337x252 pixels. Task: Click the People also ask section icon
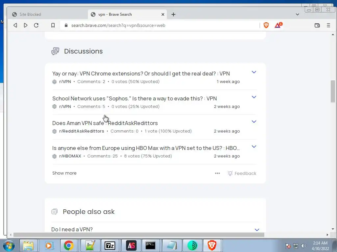click(55, 212)
